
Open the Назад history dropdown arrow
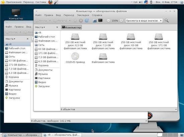tap(50, 21)
